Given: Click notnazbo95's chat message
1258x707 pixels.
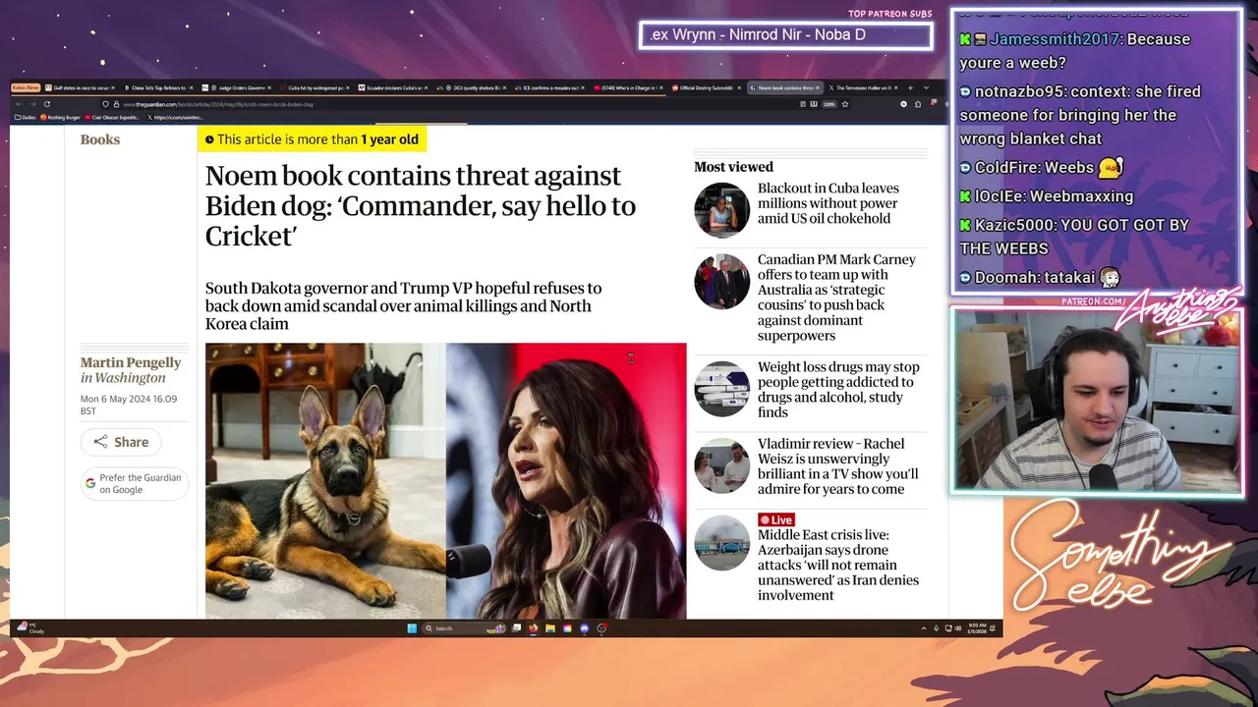Looking at the screenshot, I should point(1079,115).
